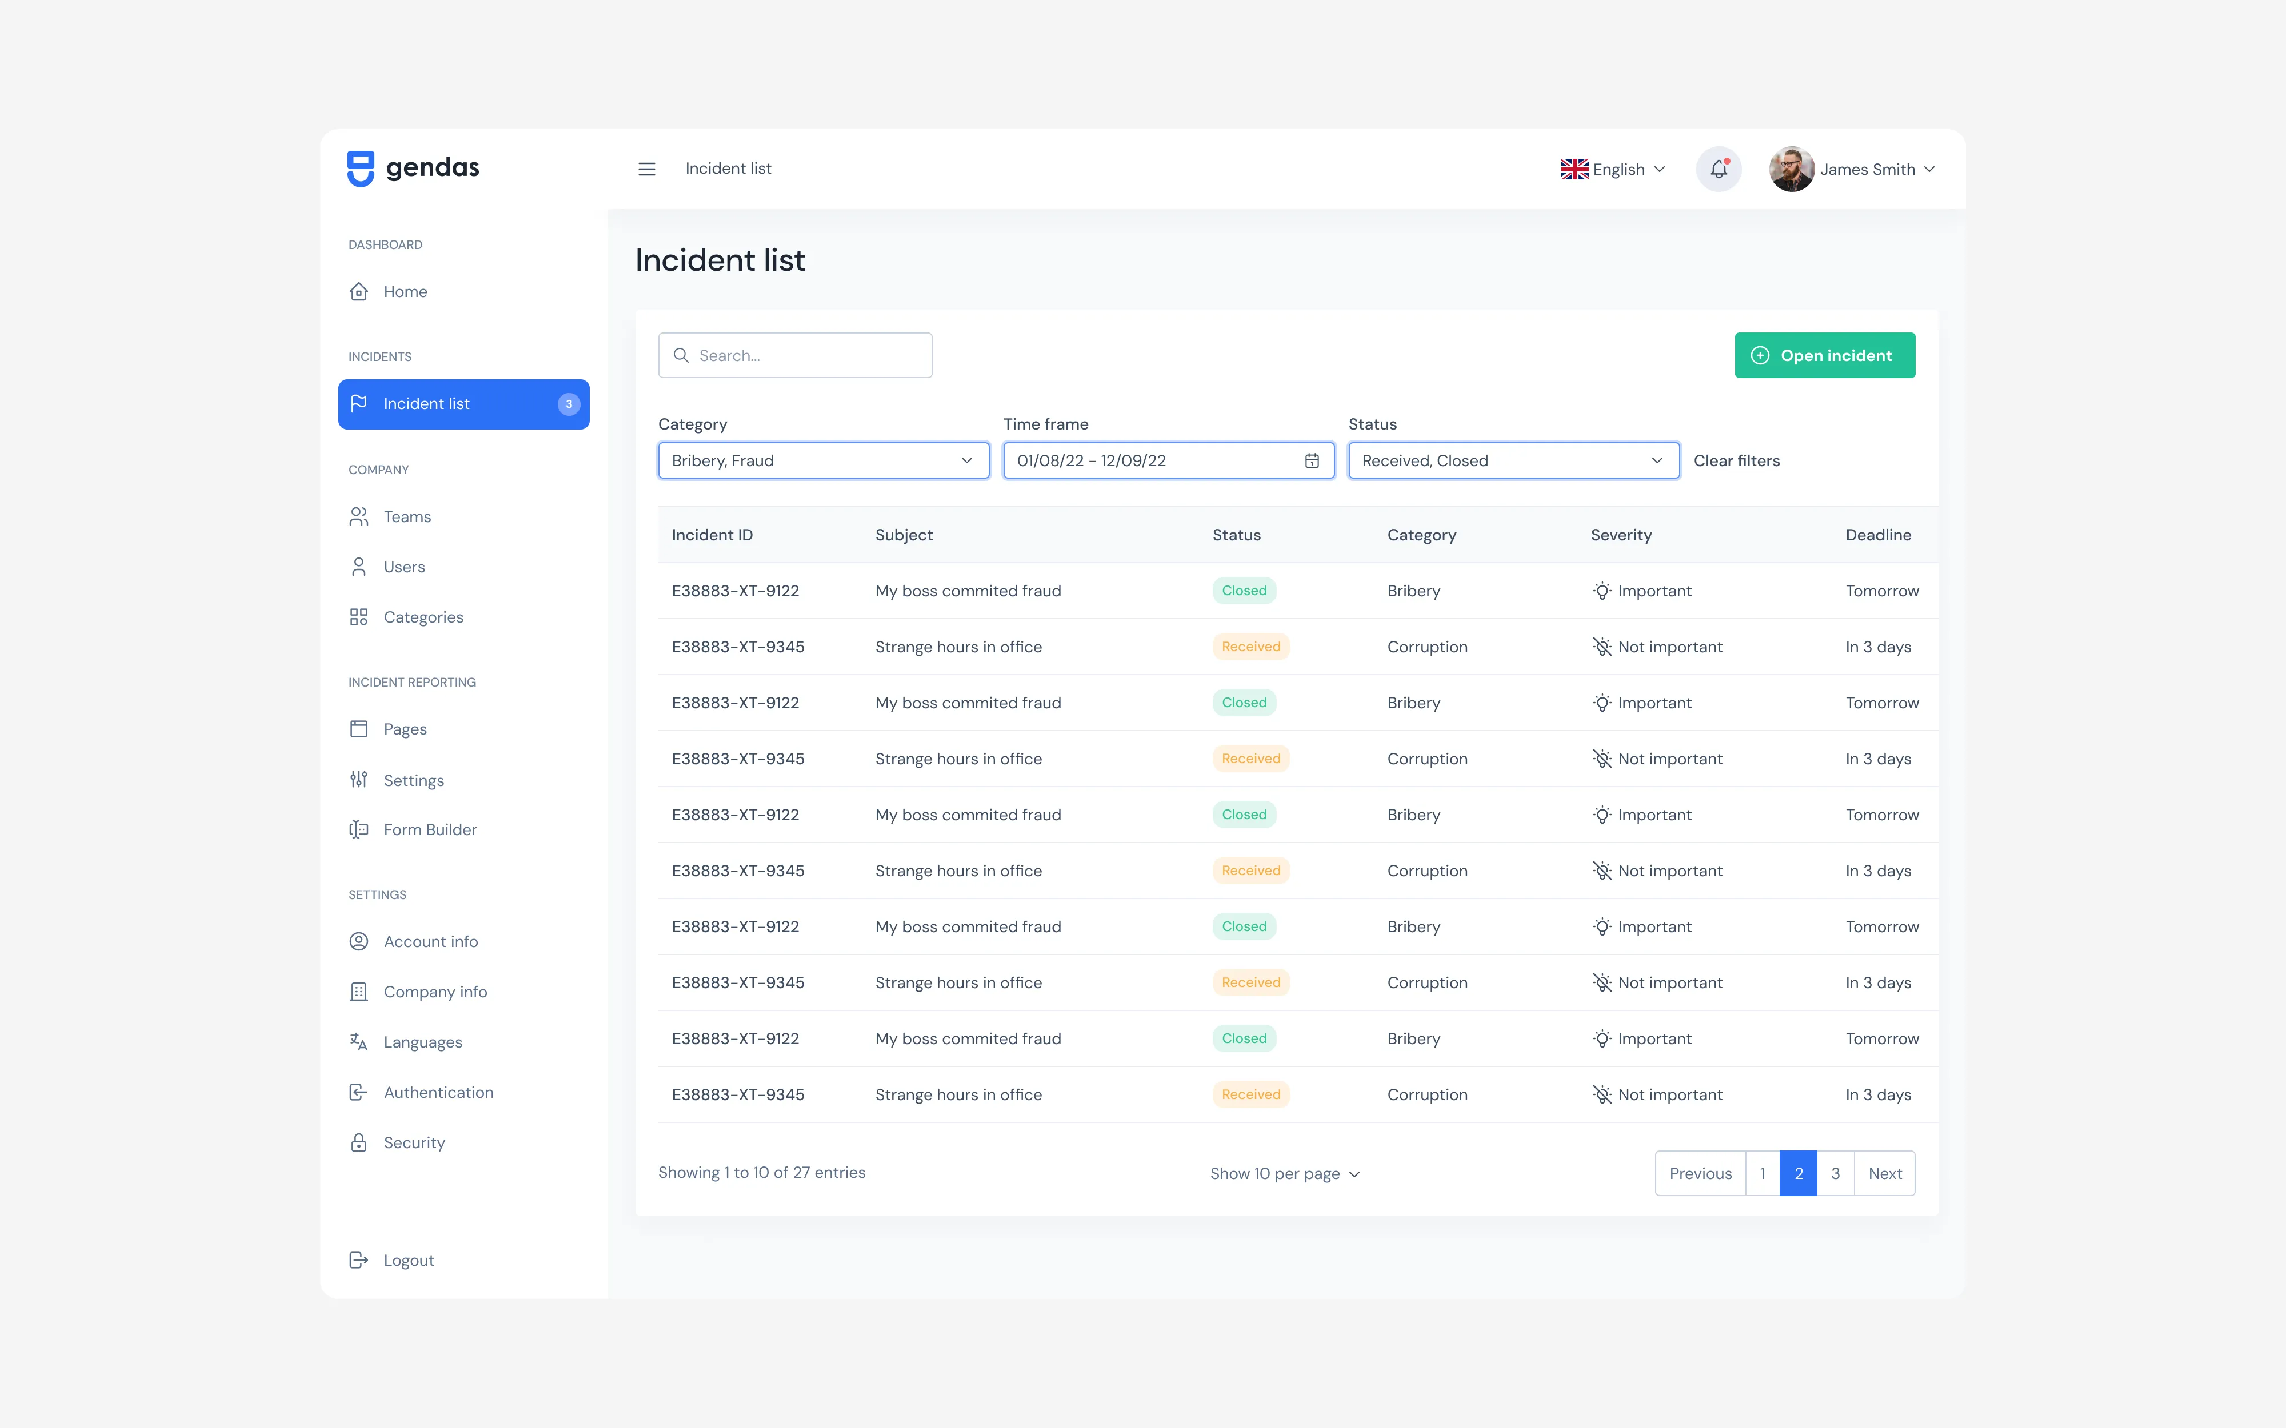2286x1428 pixels.
Task: Open Teams in the sidebar
Action: pos(464,516)
